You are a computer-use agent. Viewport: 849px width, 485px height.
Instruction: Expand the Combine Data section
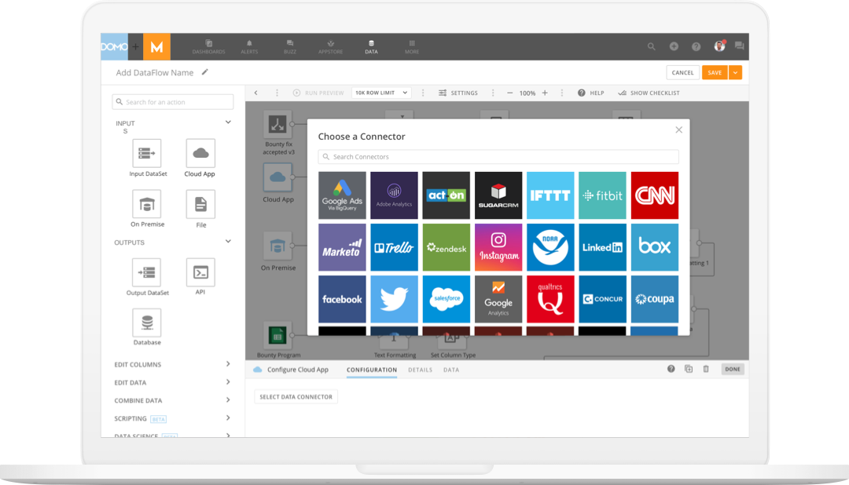pos(228,400)
